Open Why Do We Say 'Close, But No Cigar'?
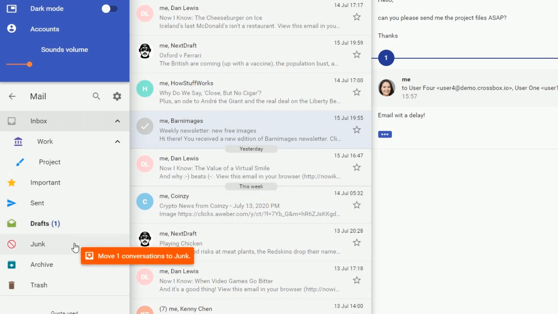Viewport: 558px width, 314px height. point(251,92)
